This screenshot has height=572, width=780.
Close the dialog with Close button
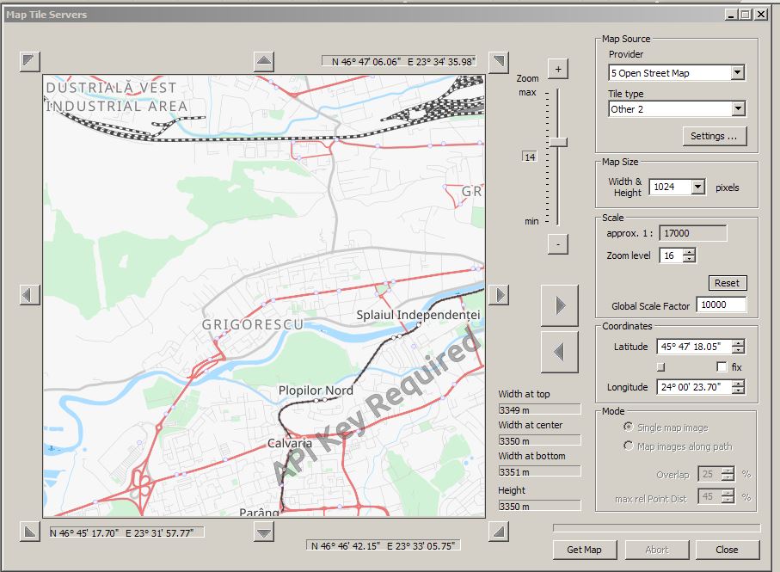[x=728, y=550]
